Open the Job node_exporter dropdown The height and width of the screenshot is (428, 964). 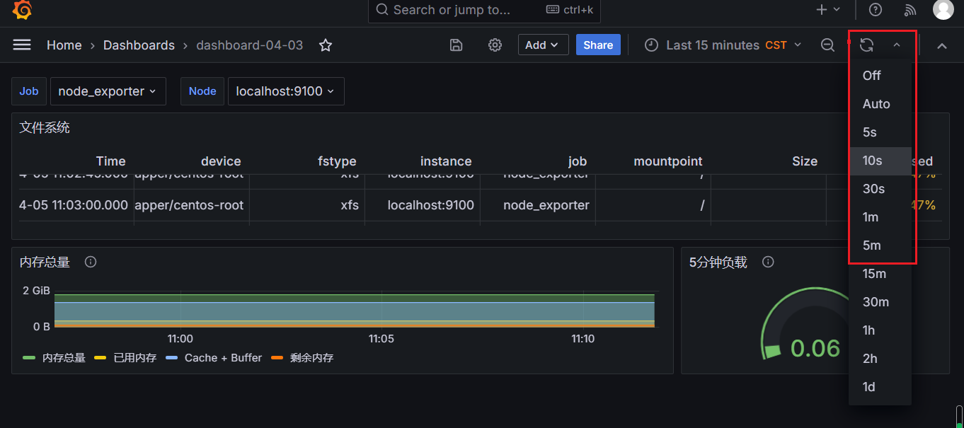click(108, 91)
